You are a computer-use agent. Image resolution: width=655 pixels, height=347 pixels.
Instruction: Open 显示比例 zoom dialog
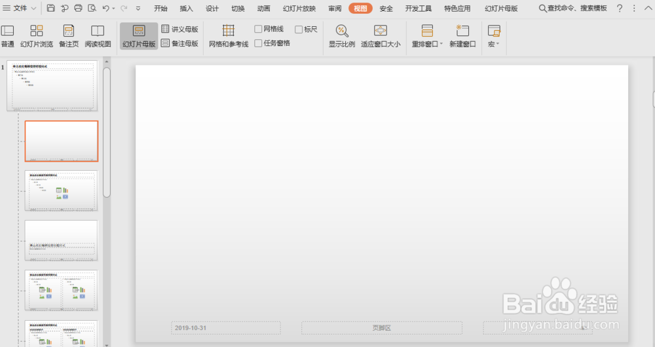(342, 36)
